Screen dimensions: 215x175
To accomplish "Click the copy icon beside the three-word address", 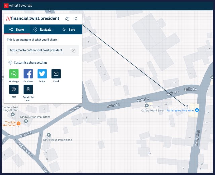I will [67, 19].
